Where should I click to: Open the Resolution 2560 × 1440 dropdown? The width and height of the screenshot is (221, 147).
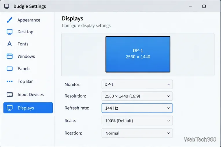point(137,96)
